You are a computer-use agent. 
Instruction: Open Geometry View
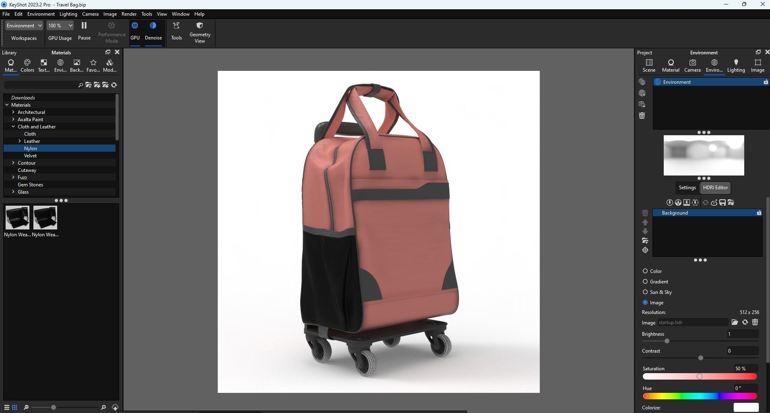200,33
